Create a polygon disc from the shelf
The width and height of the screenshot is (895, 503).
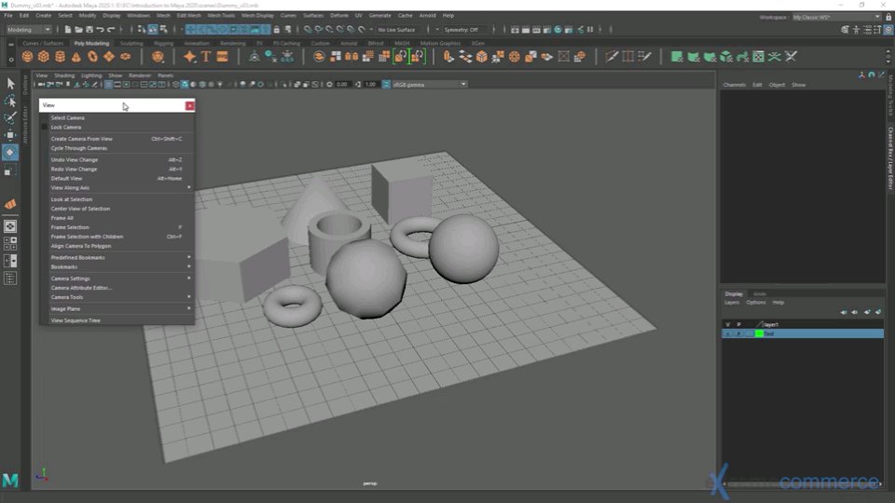coord(125,57)
